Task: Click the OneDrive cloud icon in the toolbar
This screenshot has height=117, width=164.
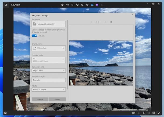Action: click(92, 5)
